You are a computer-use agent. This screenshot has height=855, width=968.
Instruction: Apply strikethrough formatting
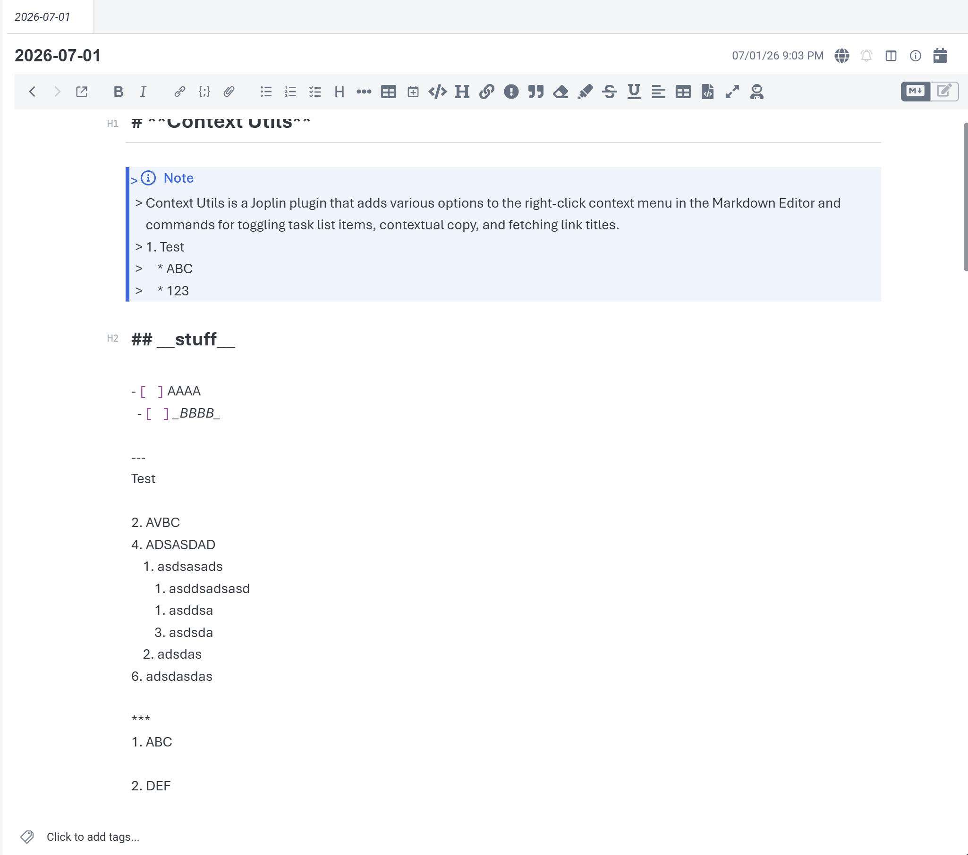(x=610, y=92)
